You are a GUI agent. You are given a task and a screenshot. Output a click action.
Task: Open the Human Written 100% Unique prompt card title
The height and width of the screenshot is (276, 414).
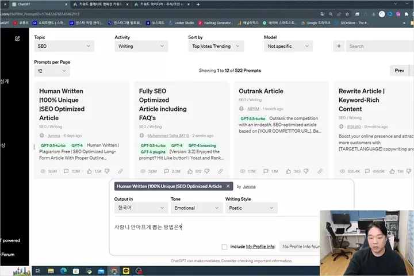click(x=62, y=104)
